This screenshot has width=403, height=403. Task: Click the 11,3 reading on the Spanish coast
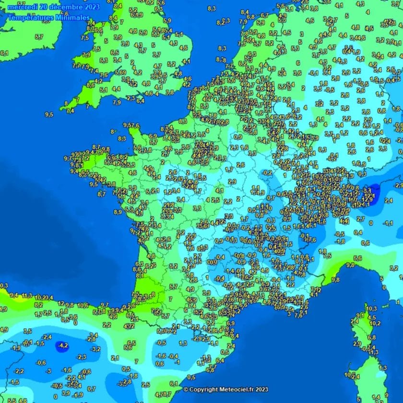[x=26, y=296]
